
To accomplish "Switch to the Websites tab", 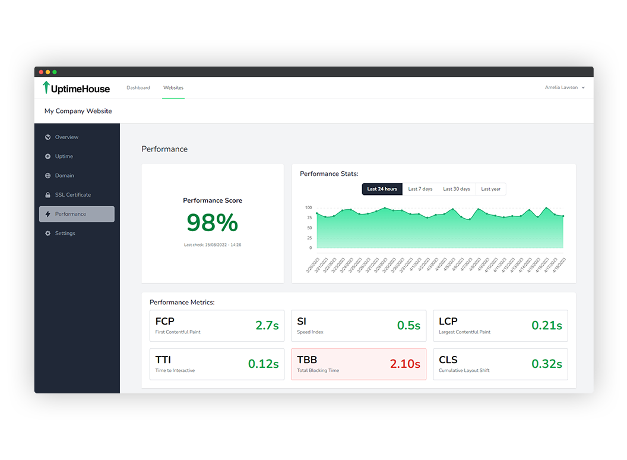I will (173, 88).
